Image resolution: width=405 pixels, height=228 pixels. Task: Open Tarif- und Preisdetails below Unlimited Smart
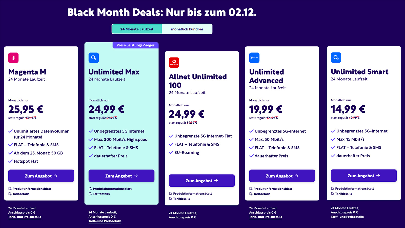tap(347, 217)
